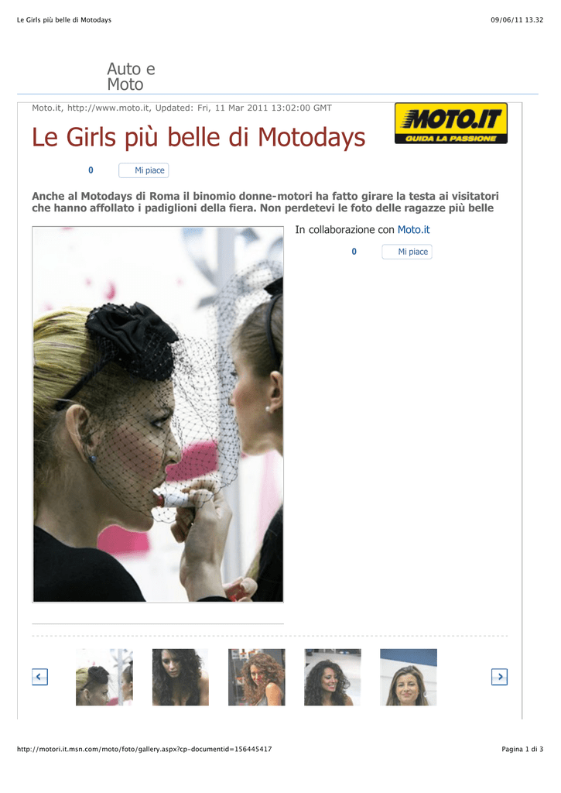This screenshot has width=561, height=793.
Task: Click the next gallery arrow icon
Action: [x=499, y=677]
